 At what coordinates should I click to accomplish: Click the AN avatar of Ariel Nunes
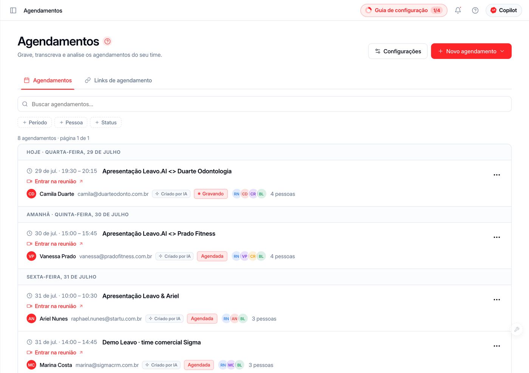point(31,319)
